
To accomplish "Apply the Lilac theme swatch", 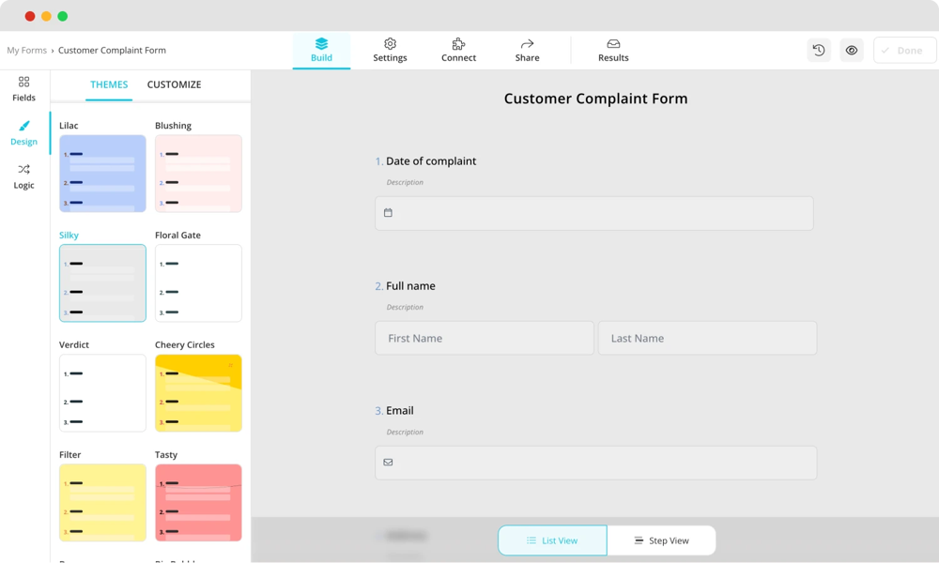I will pyautogui.click(x=102, y=174).
